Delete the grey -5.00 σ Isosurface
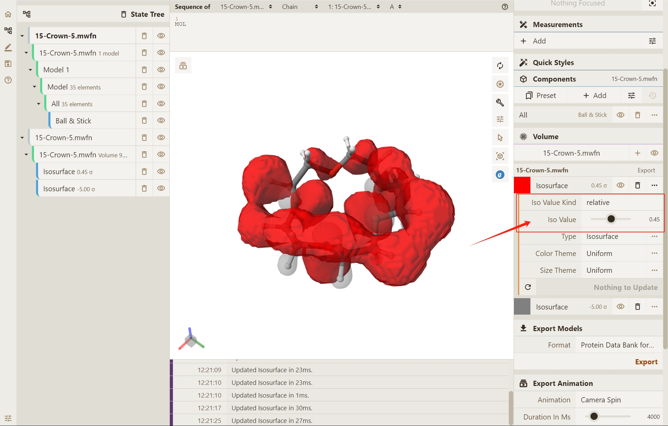The height and width of the screenshot is (426, 668). tap(637, 307)
